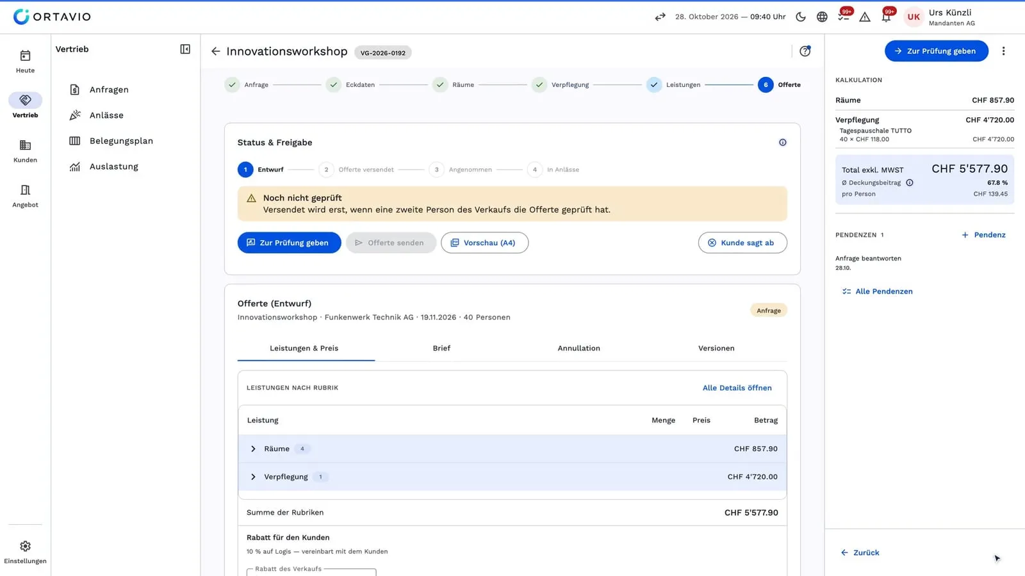Open the language globe icon
The height and width of the screenshot is (576, 1025).
(x=822, y=17)
